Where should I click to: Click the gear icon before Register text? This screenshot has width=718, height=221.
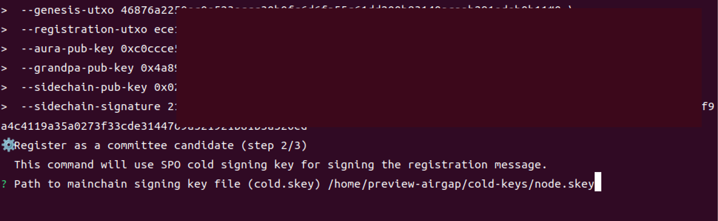7,145
